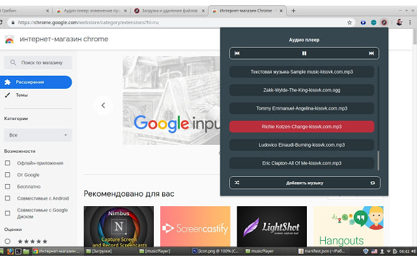
Task: Open the audio player extension icon
Action: point(384,23)
